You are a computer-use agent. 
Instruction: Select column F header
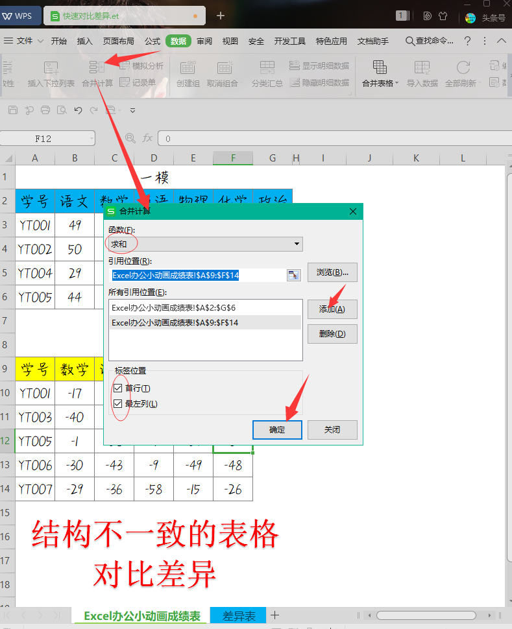pyautogui.click(x=233, y=158)
